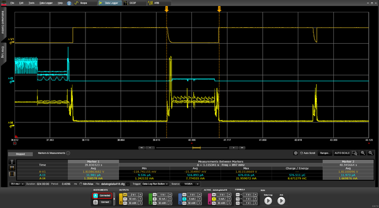Switch to the CCDF tab
Image resolution: width=379 pixels, height=208 pixels.
click(x=135, y=3)
